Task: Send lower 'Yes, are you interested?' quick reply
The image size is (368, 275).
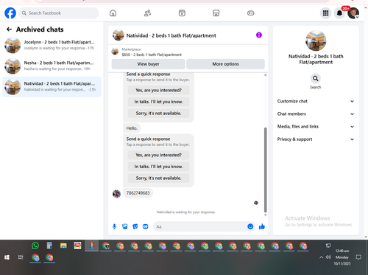Action: [x=158, y=155]
